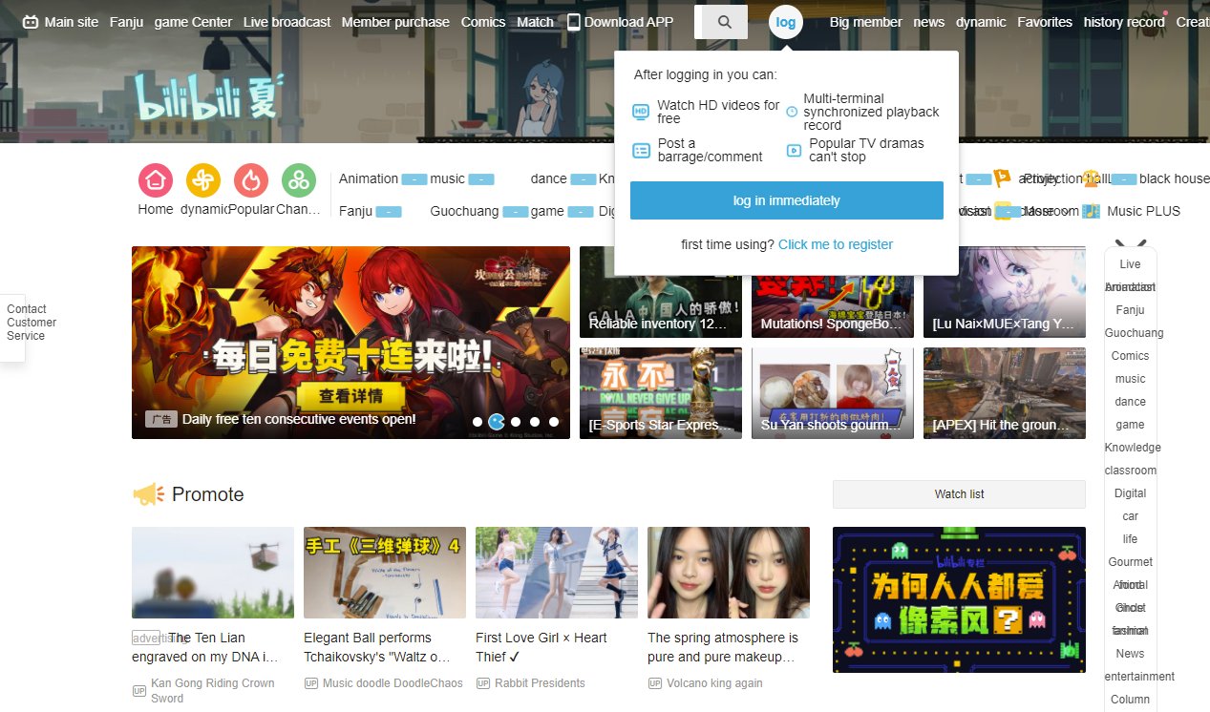Select the first carousel dot
The image size is (1210, 712).
[x=478, y=421]
